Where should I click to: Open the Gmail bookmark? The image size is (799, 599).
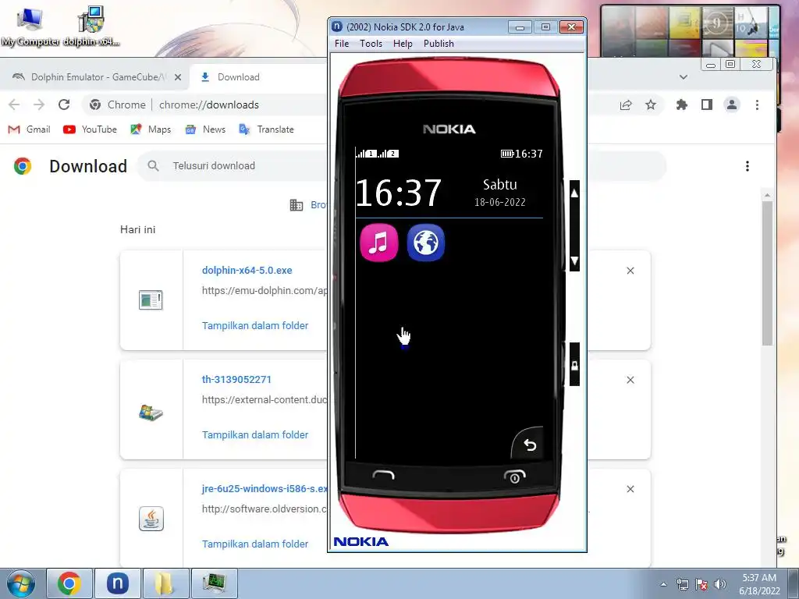point(29,129)
